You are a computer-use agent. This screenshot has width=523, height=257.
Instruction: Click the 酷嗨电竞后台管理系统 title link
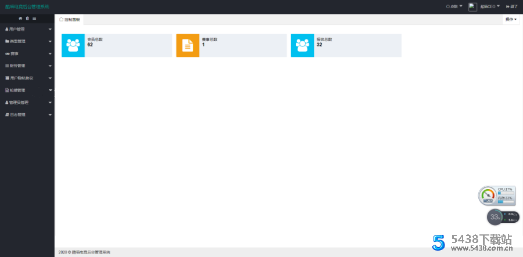pos(27,7)
